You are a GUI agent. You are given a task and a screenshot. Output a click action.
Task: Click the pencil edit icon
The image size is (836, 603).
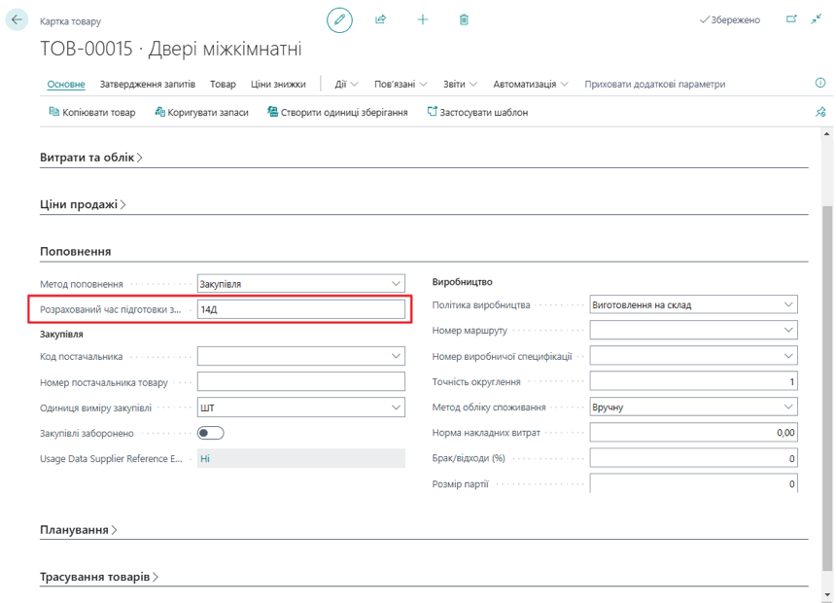[339, 19]
